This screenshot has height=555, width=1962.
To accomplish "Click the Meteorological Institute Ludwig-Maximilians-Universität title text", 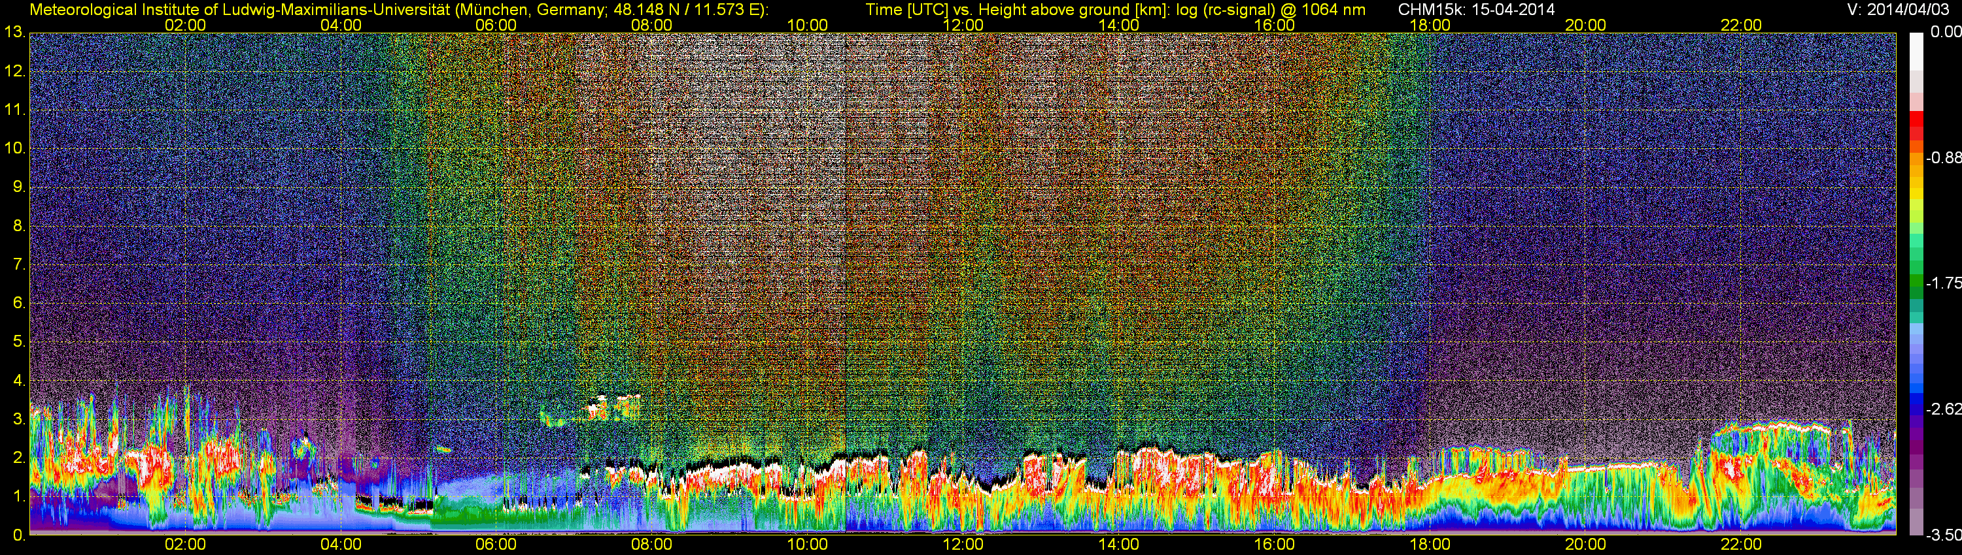I will pyautogui.click(x=398, y=10).
